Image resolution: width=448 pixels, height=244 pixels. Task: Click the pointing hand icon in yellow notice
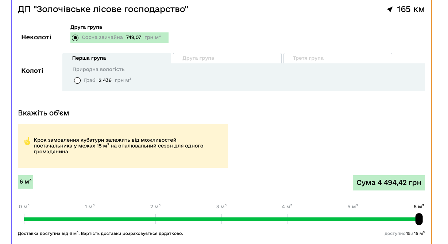[x=27, y=141]
